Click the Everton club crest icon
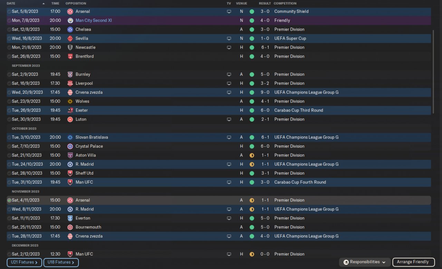Image resolution: width=442 pixels, height=269 pixels. (70, 218)
